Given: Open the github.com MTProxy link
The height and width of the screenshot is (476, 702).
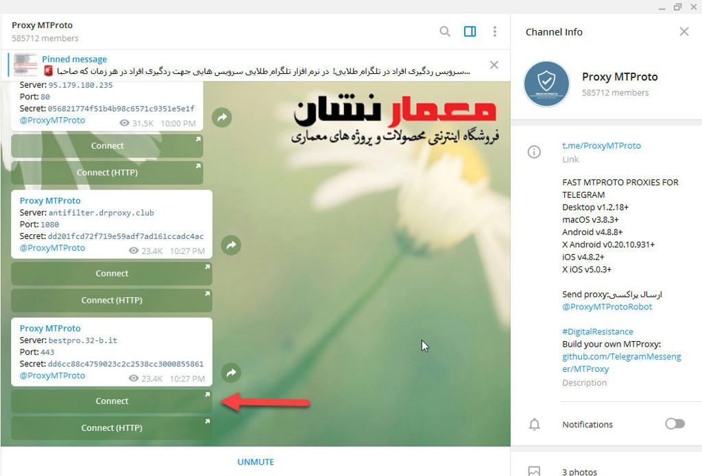Looking at the screenshot, I should click(621, 363).
